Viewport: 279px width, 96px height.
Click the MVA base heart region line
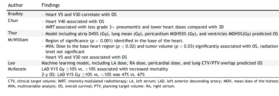[160, 46]
